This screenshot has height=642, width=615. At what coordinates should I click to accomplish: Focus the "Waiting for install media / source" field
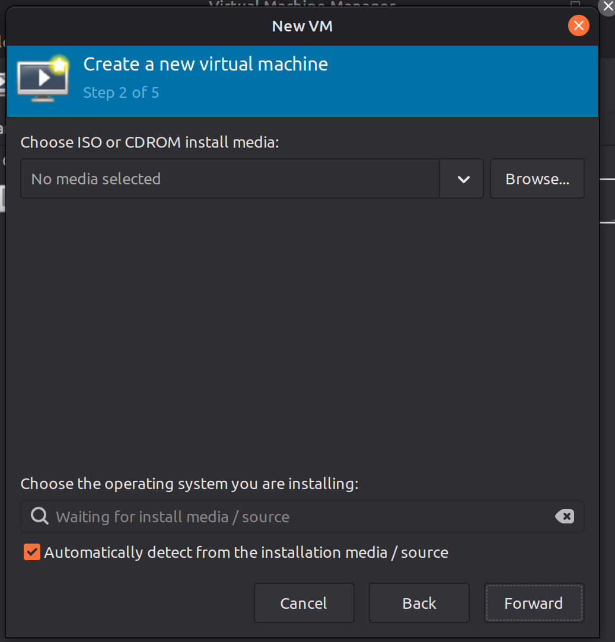point(297,516)
